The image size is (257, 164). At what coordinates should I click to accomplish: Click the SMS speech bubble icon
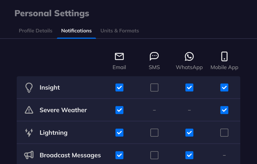click(154, 56)
